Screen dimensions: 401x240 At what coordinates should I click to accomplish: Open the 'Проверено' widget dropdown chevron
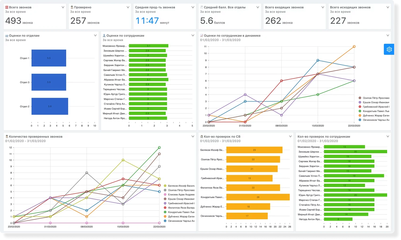pos(128,7)
